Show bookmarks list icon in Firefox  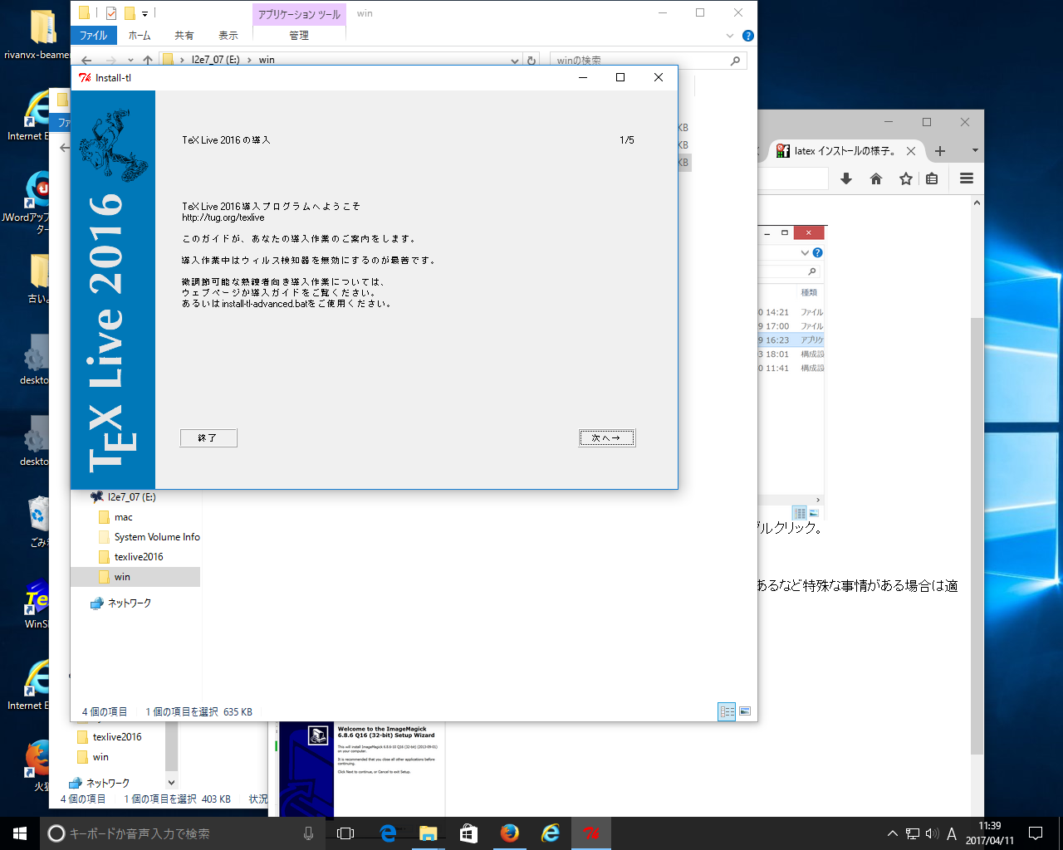point(932,178)
